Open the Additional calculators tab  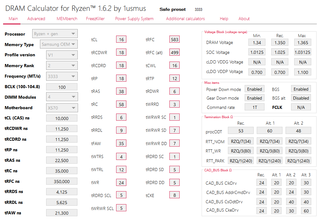(185, 19)
